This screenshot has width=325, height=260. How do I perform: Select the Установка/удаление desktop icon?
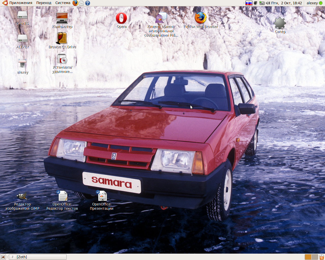pyautogui.click(x=62, y=63)
